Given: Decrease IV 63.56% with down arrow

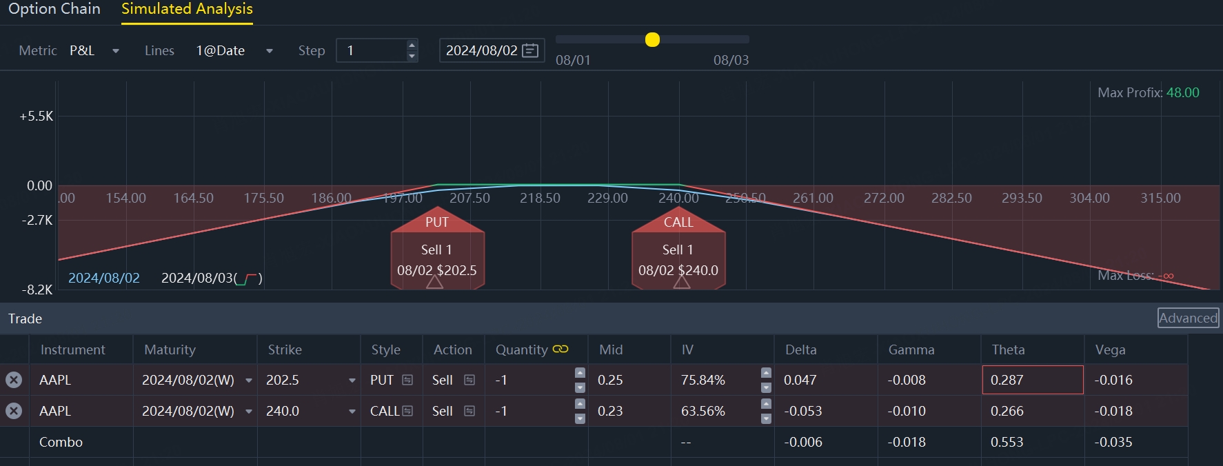Looking at the screenshot, I should tap(766, 418).
